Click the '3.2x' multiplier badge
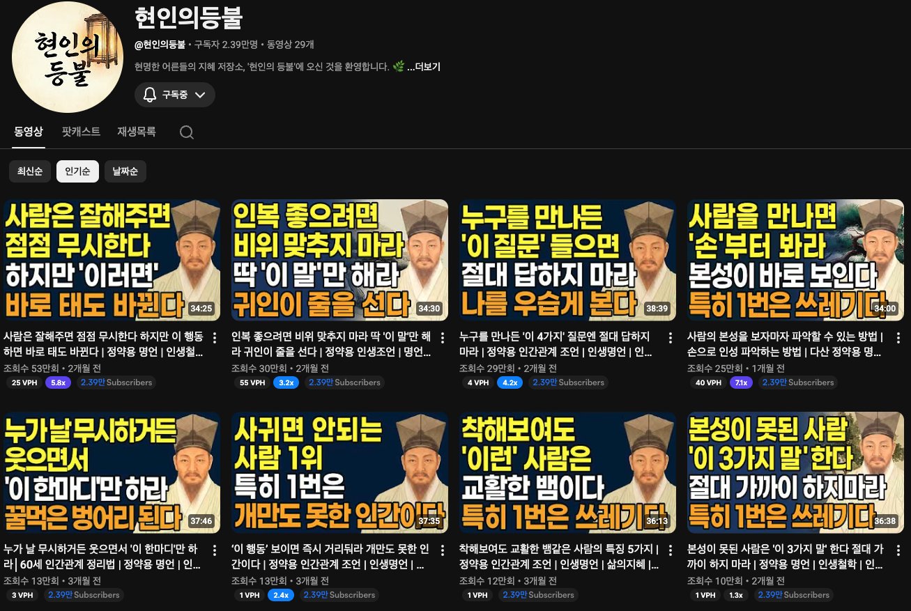911x611 pixels. pos(286,382)
